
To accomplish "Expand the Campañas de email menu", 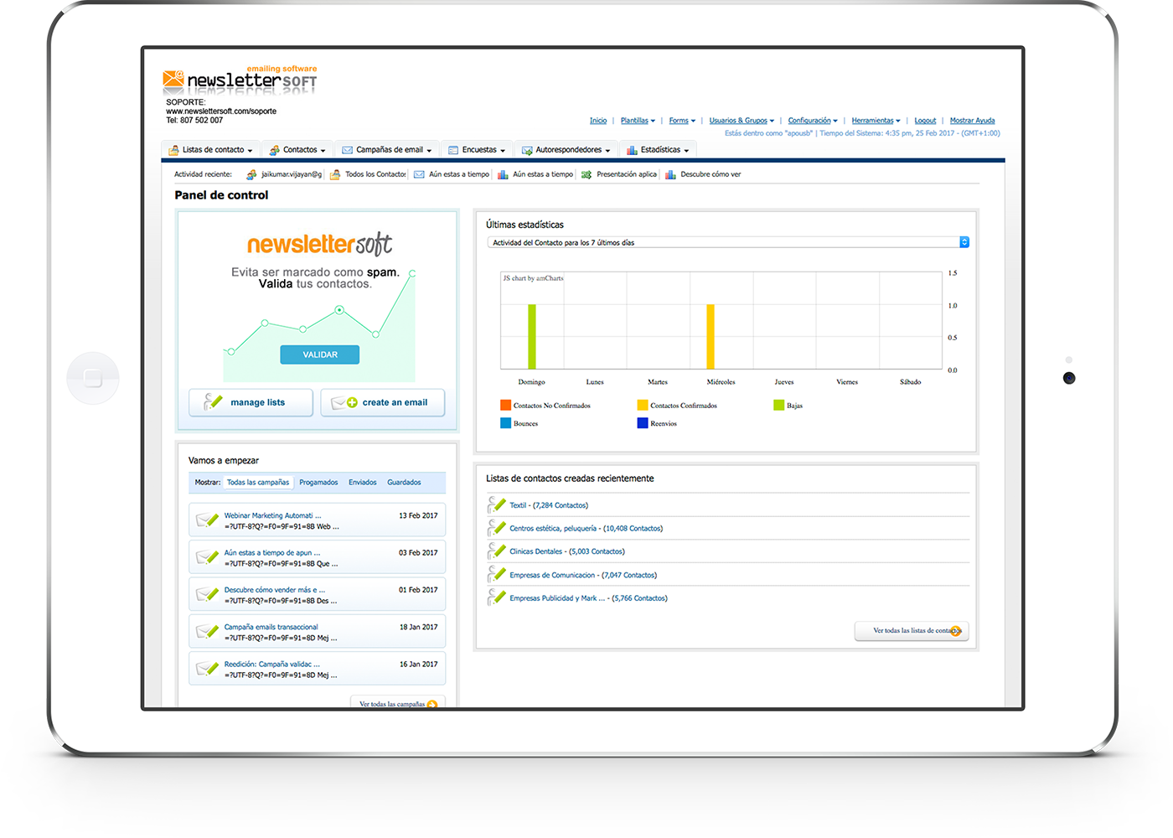I will [387, 150].
